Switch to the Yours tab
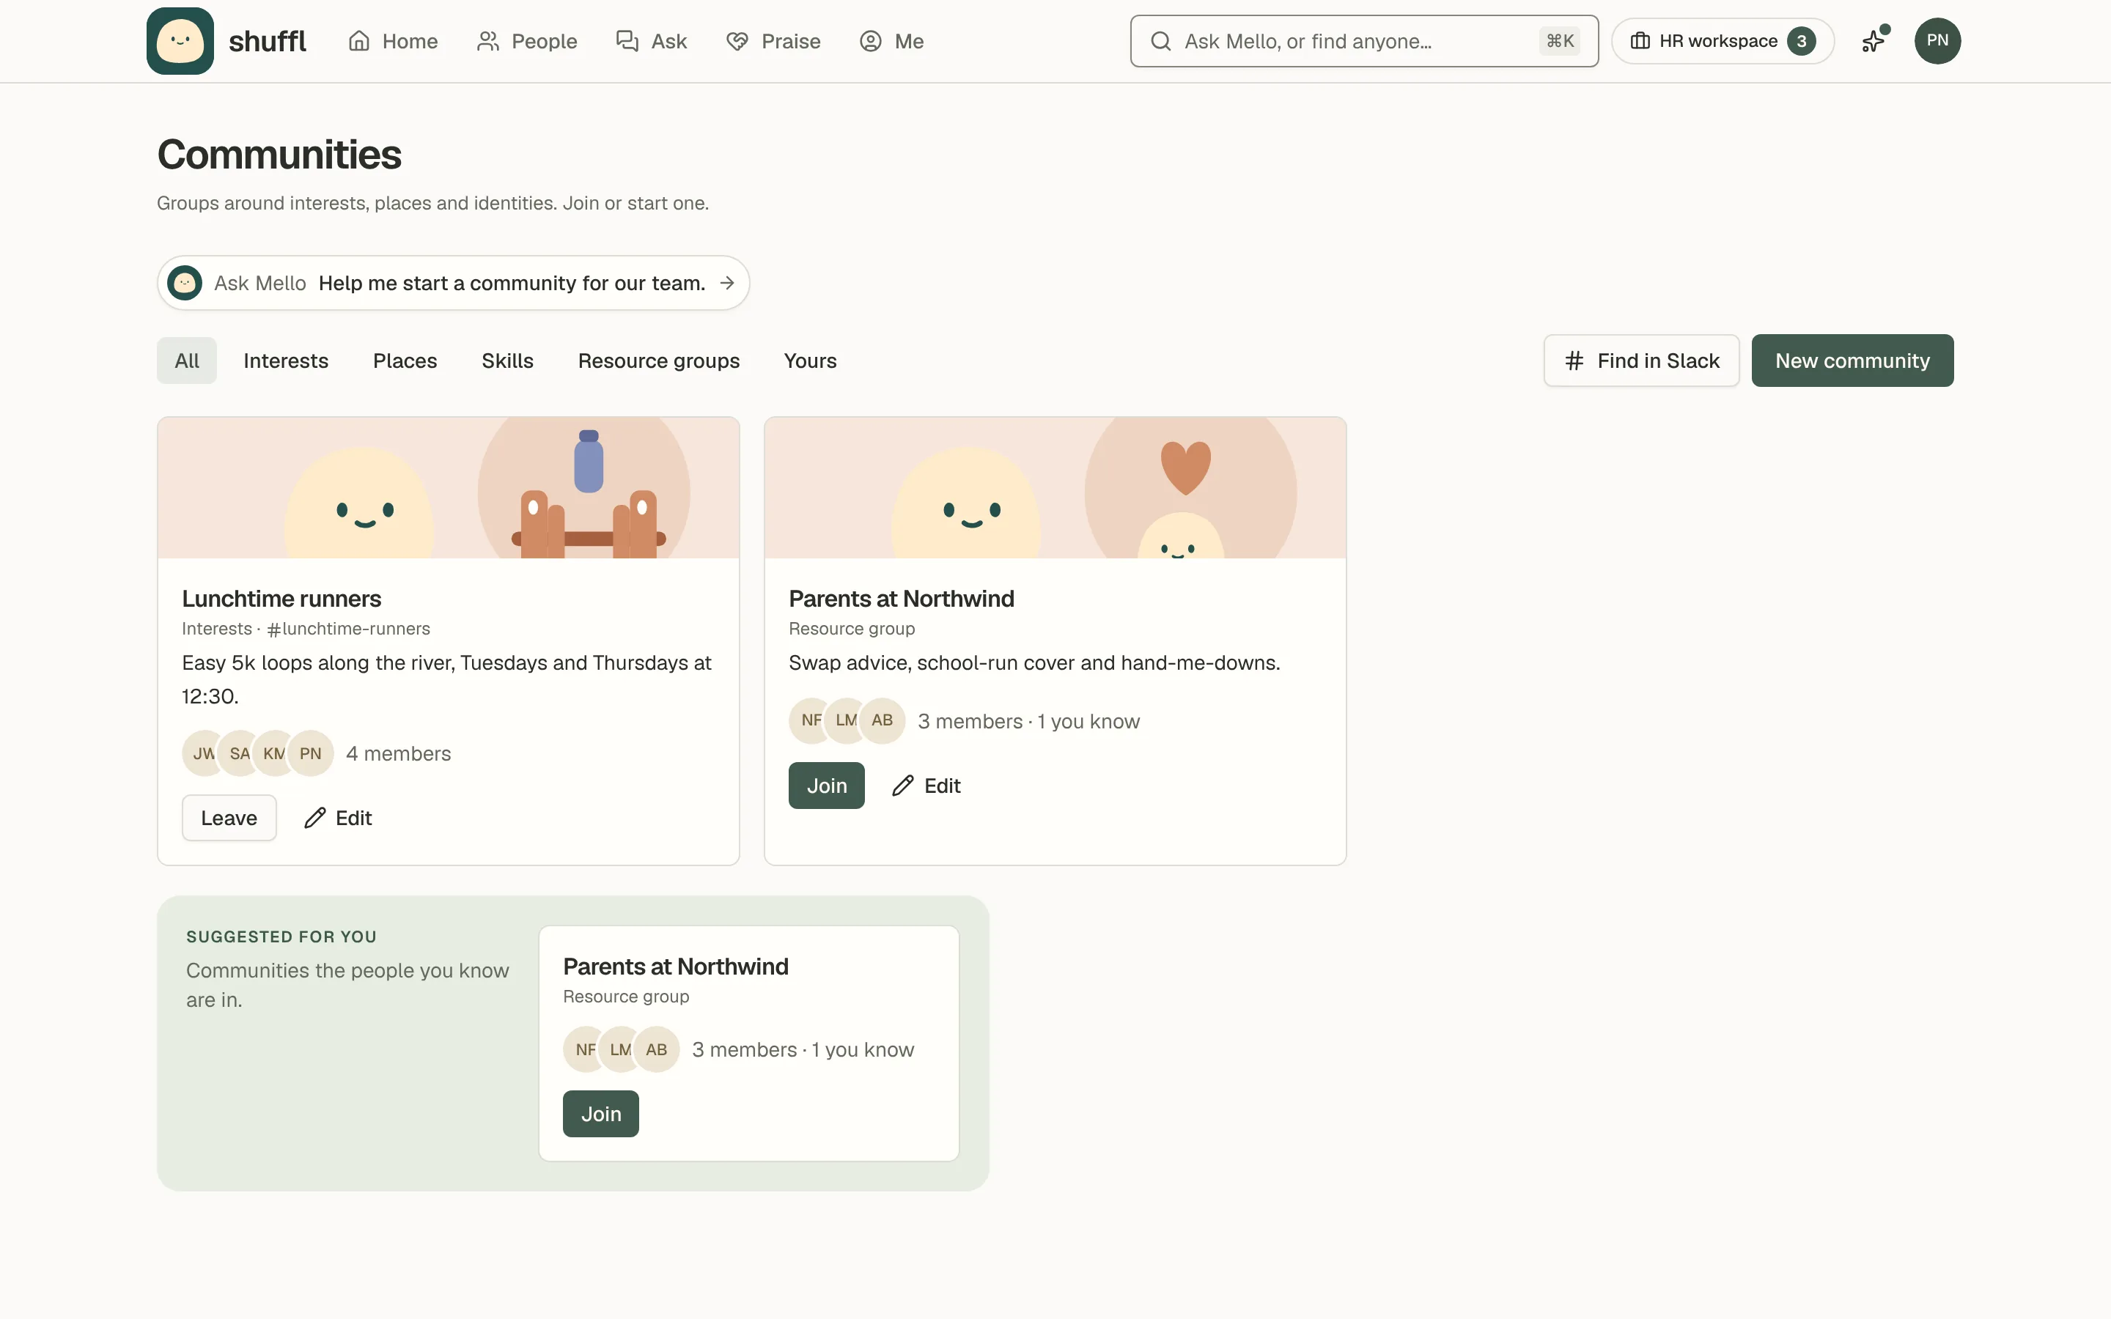Viewport: 2111px width, 1319px height. tap(811, 361)
